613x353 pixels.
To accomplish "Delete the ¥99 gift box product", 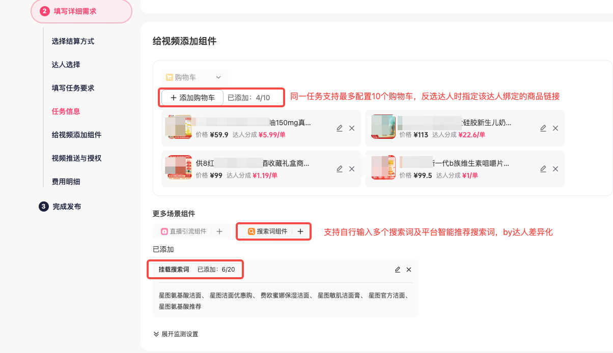I will click(352, 169).
